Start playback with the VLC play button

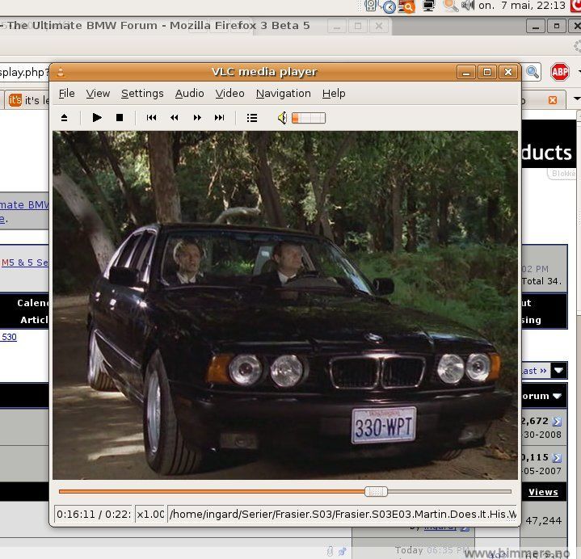pyautogui.click(x=97, y=118)
